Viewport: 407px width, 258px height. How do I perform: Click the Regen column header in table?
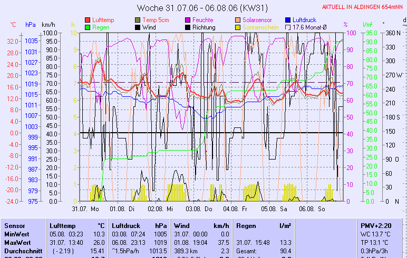pyautogui.click(x=247, y=225)
